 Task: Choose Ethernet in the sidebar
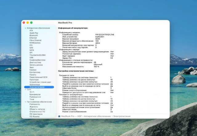click(x=33, y=38)
